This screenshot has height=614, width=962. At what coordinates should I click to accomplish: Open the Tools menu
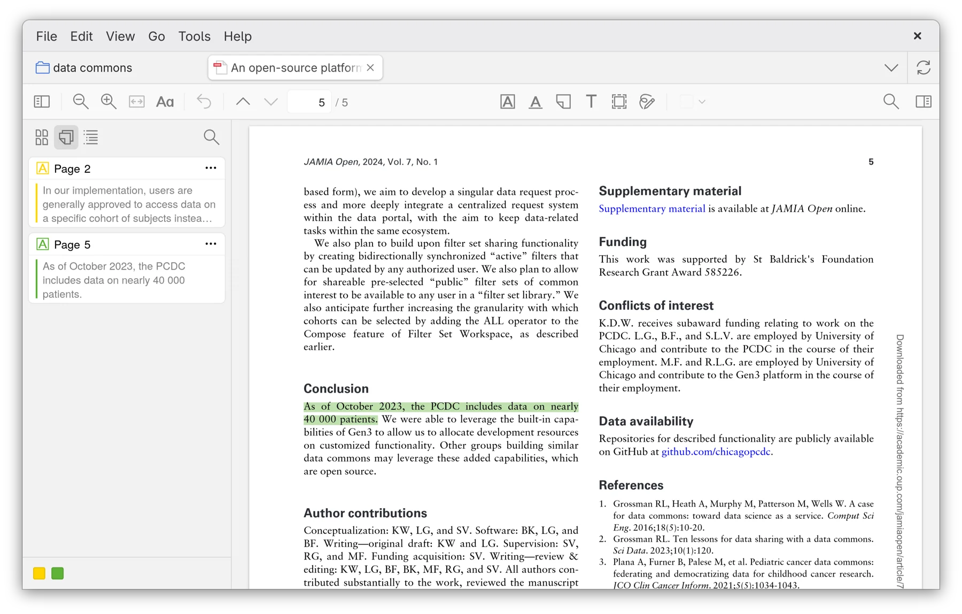tap(195, 36)
